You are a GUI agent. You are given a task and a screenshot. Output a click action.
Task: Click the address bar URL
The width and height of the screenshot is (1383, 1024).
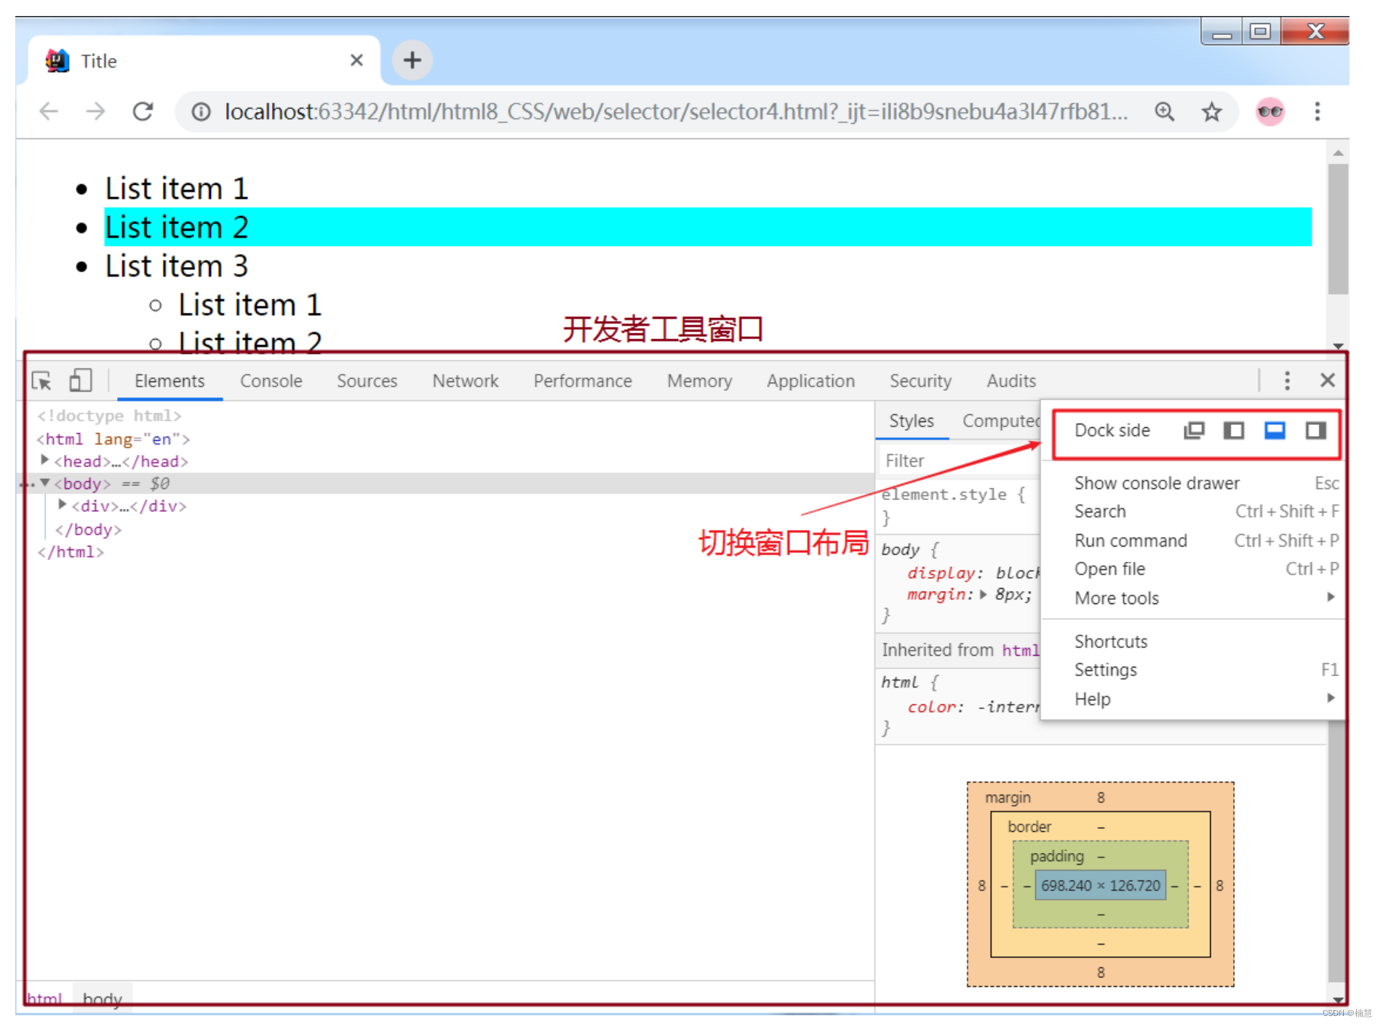pos(677,111)
